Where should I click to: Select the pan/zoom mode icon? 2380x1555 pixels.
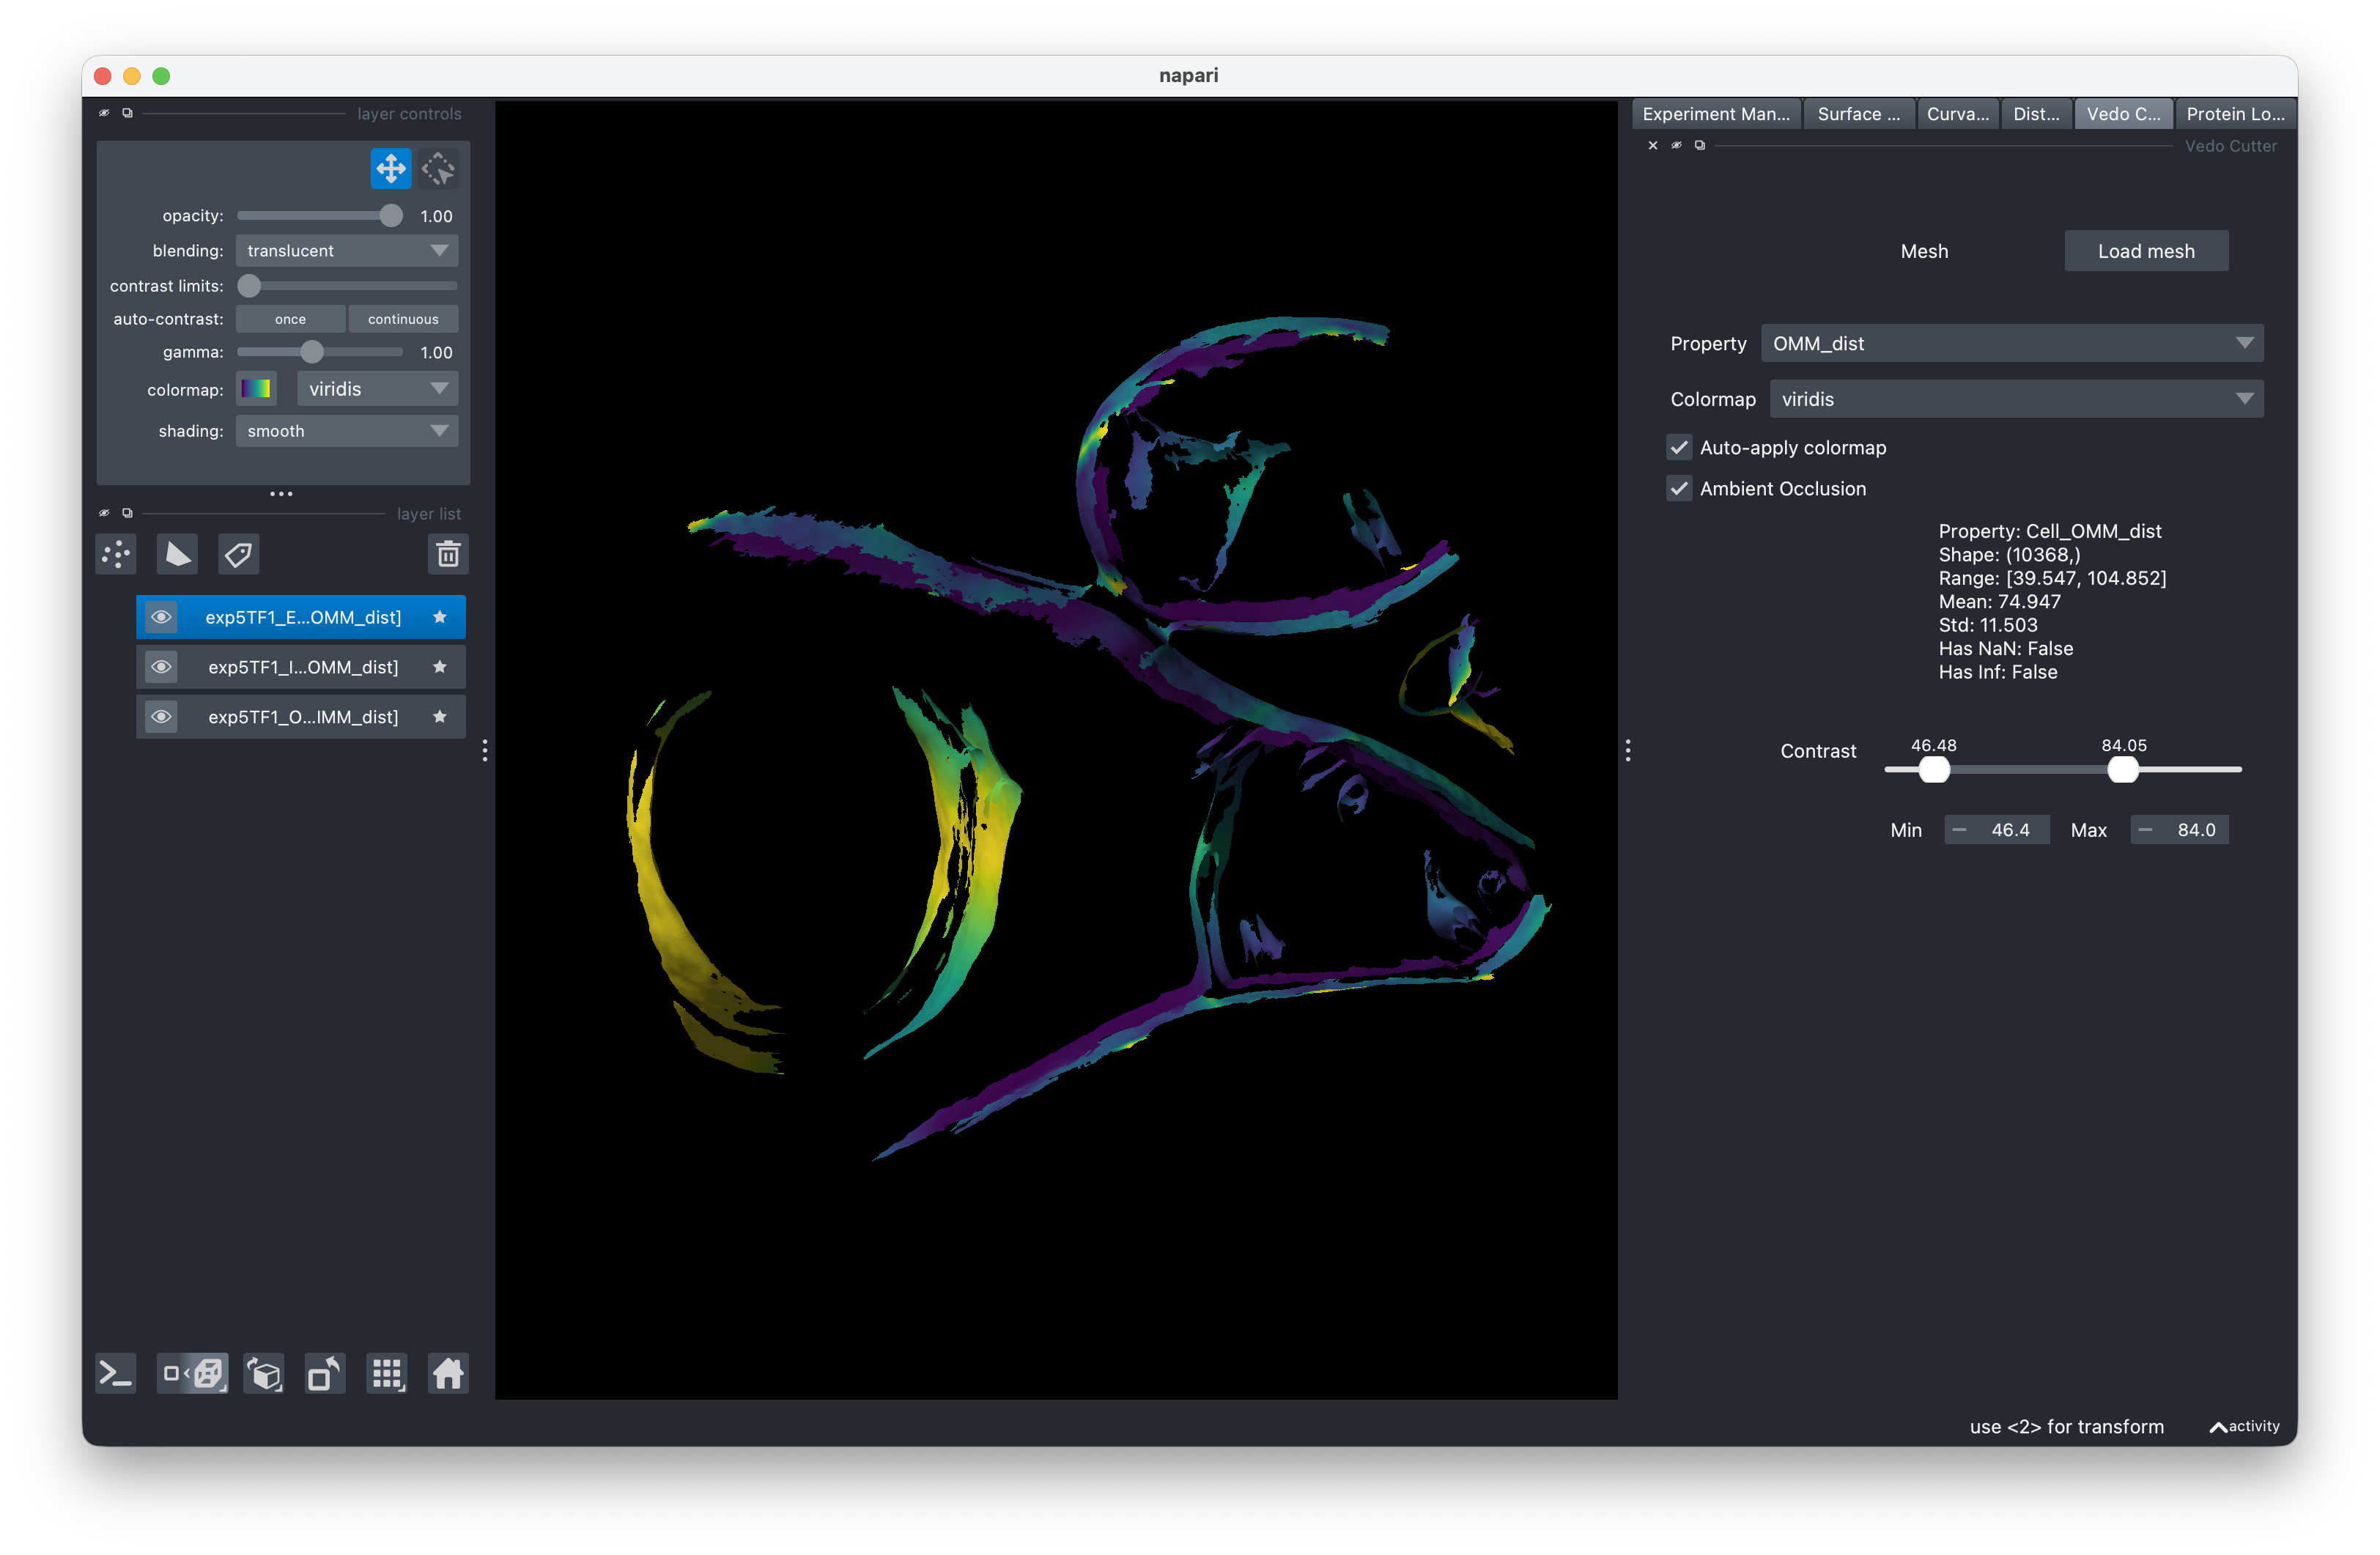coord(390,168)
